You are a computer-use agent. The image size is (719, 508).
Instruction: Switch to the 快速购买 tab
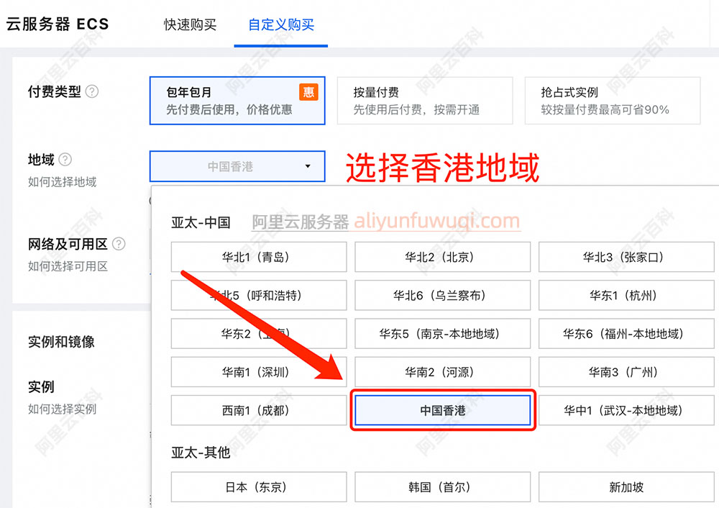(191, 24)
